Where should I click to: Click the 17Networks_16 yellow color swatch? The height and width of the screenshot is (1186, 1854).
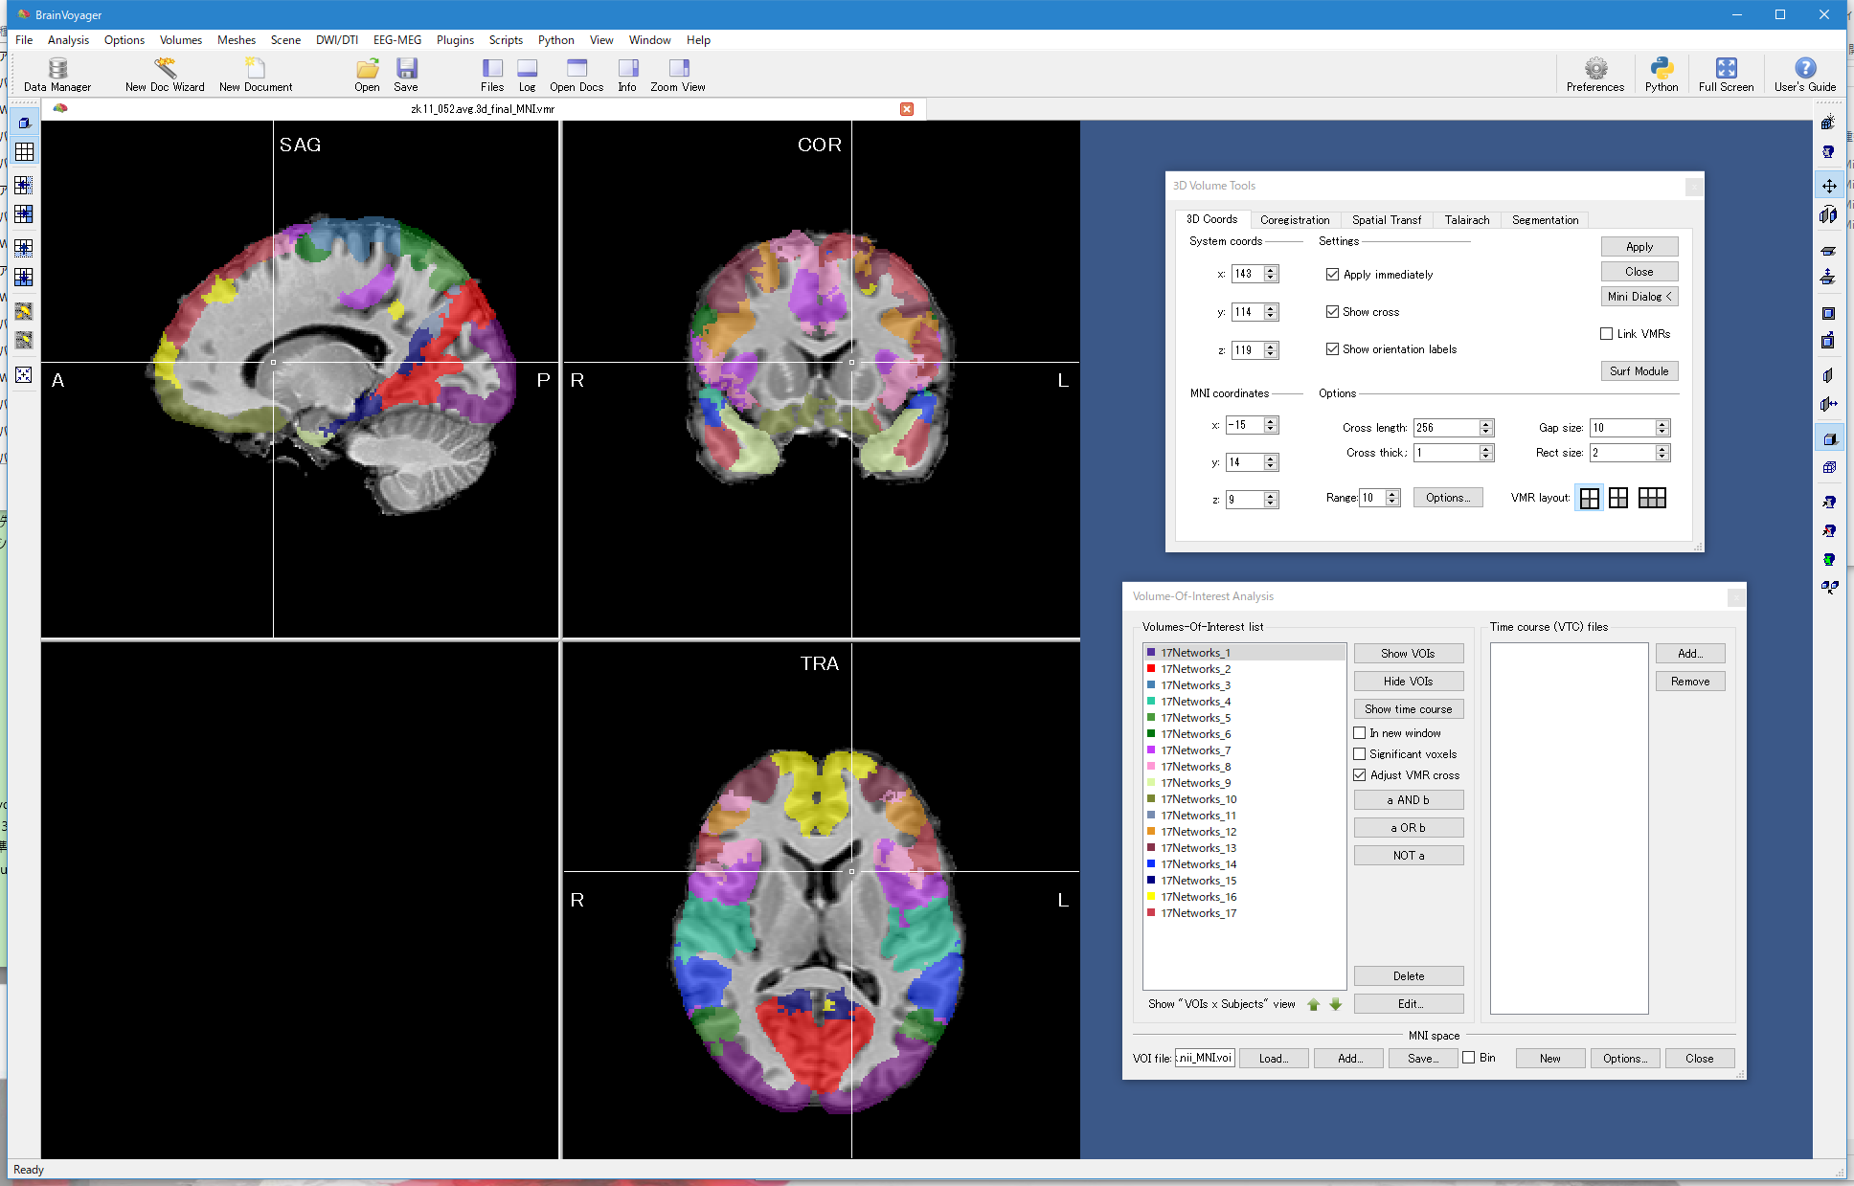pos(1151,897)
